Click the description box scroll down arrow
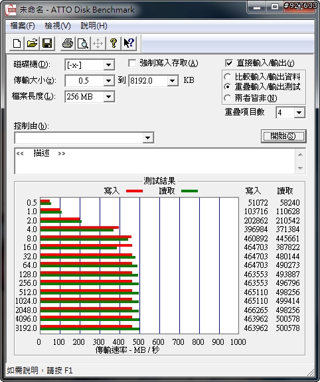This screenshot has height=382, width=320. pos(300,168)
